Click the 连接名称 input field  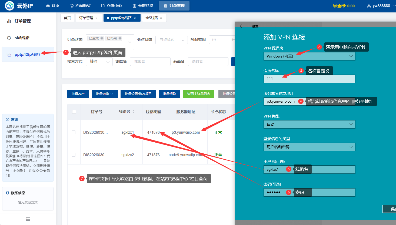tap(309, 79)
